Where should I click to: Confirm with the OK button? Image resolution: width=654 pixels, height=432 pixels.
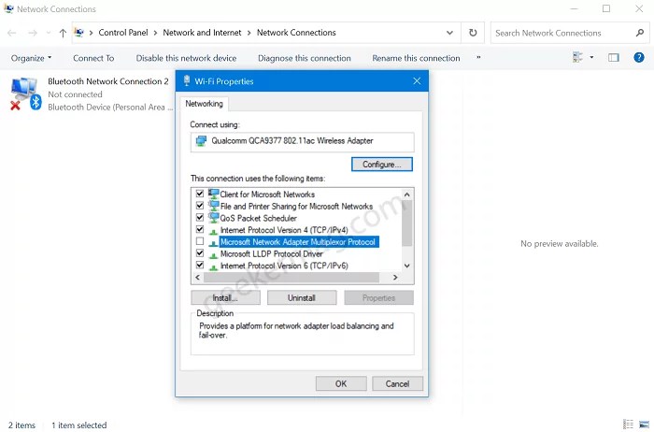coord(341,383)
